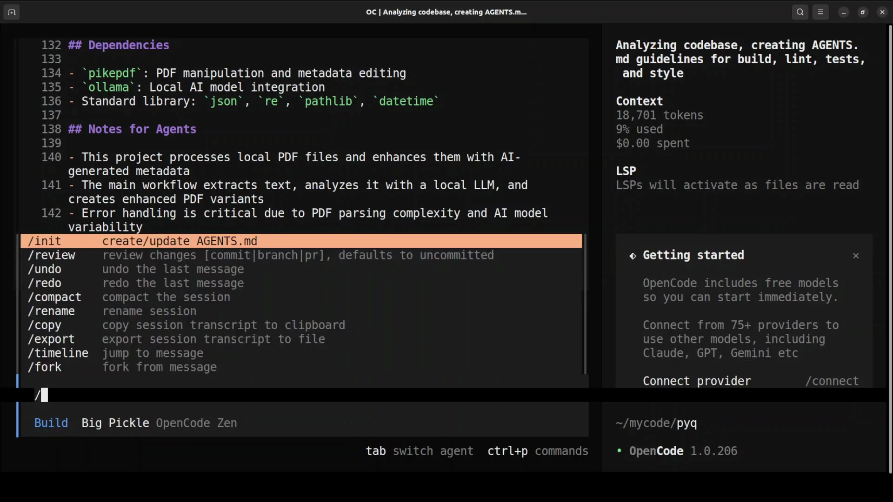The height and width of the screenshot is (502, 893).
Task: Minimize the terminal window
Action: [x=844, y=13]
